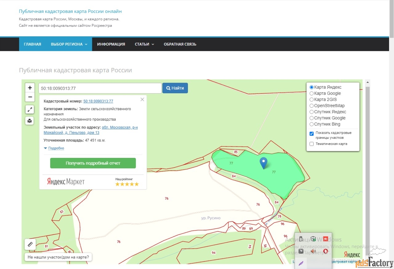Open Публичная кадастровая карта России онлайн title link
Viewport: 394px width, 269px height.
point(70,11)
